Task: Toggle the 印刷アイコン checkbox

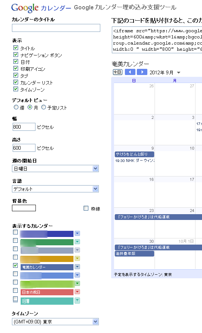Action: click(16, 68)
